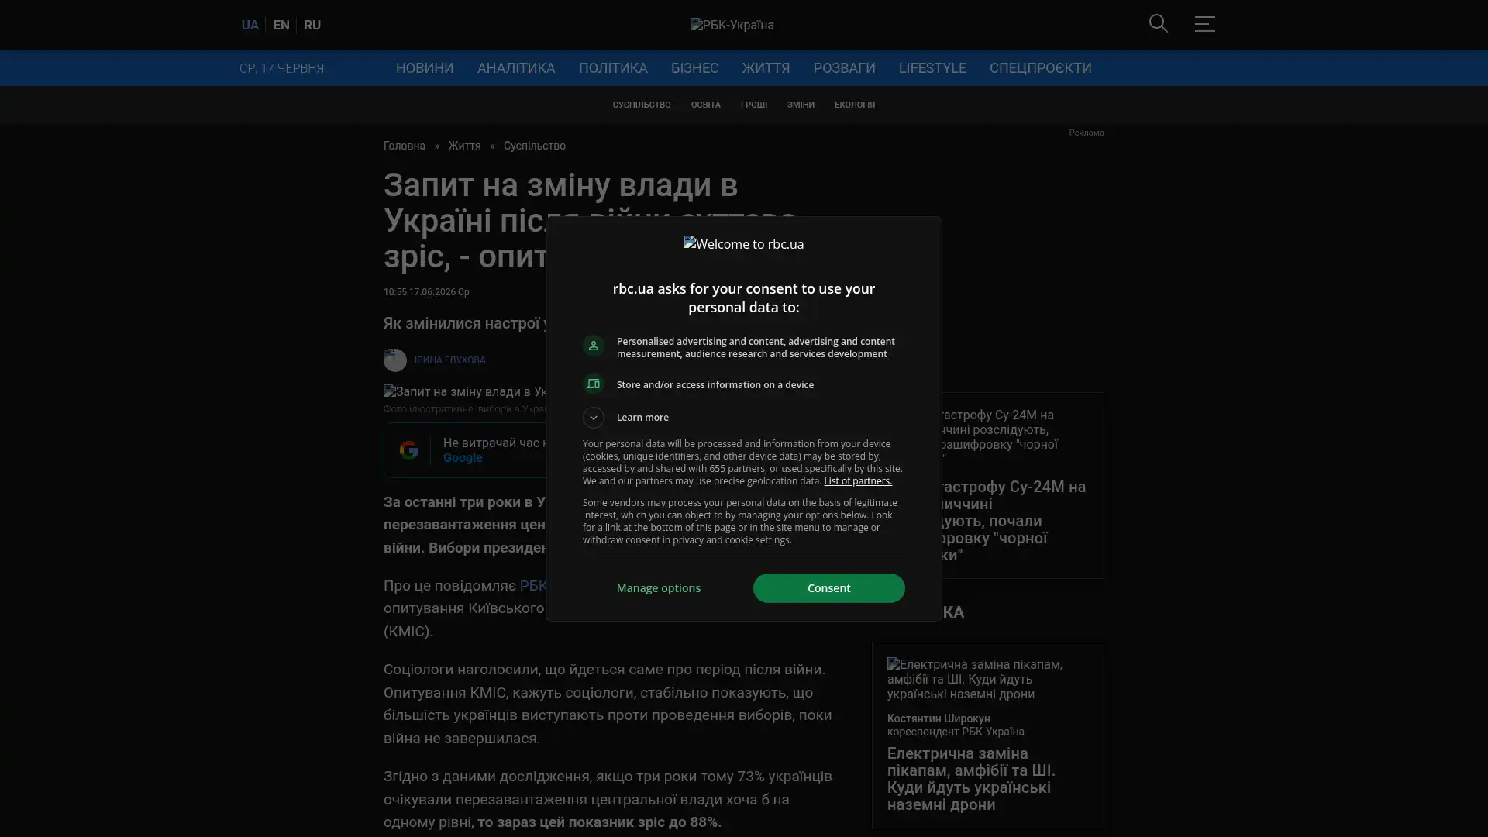This screenshot has height=837, width=1488.
Task: Open the НОВИНИ menu item
Action: (425, 68)
